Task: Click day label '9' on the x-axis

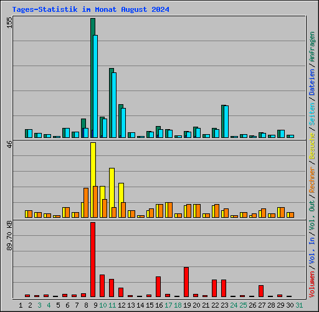Action: 95,305
